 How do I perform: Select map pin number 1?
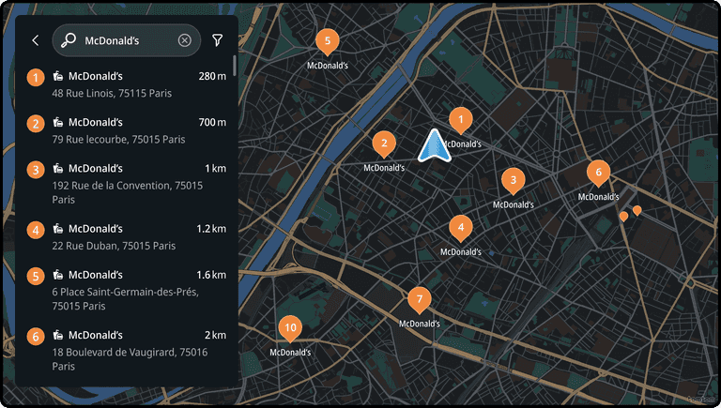coord(460,119)
